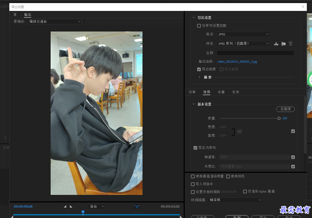Image resolution: width=312 pixels, height=218 pixels.
Task: Switch to the Output tab
Action: pyautogui.click(x=28, y=15)
